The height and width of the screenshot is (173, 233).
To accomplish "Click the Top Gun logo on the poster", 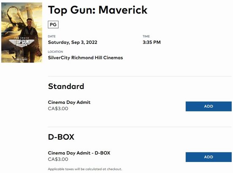I will 22,43.
